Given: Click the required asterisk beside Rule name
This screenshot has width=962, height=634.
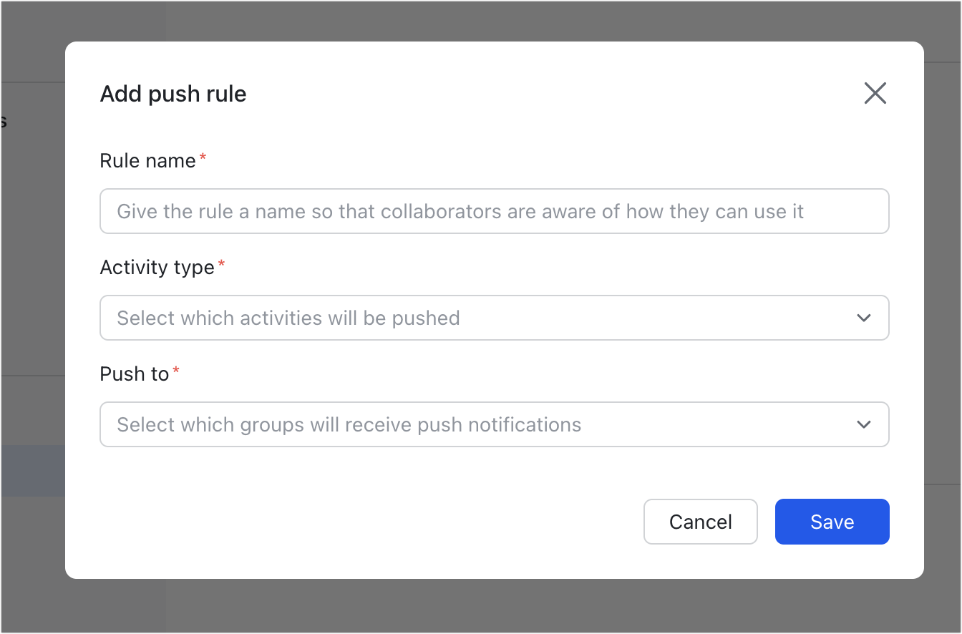Looking at the screenshot, I should coord(203,155).
